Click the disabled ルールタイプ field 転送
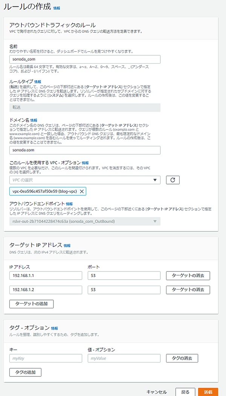The width and height of the screenshot is (226, 396). coord(85,108)
